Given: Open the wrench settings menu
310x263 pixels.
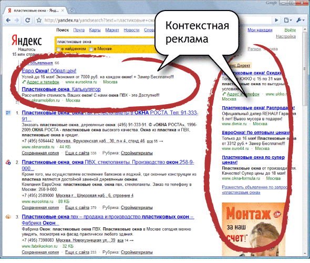Looking at the screenshot, I should [300, 20].
